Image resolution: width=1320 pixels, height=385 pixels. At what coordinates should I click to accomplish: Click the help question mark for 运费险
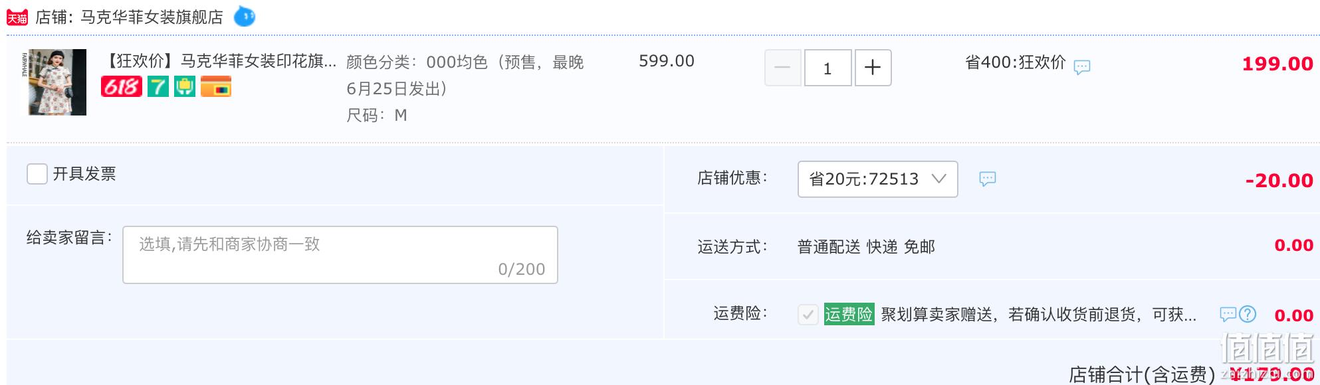(1248, 314)
